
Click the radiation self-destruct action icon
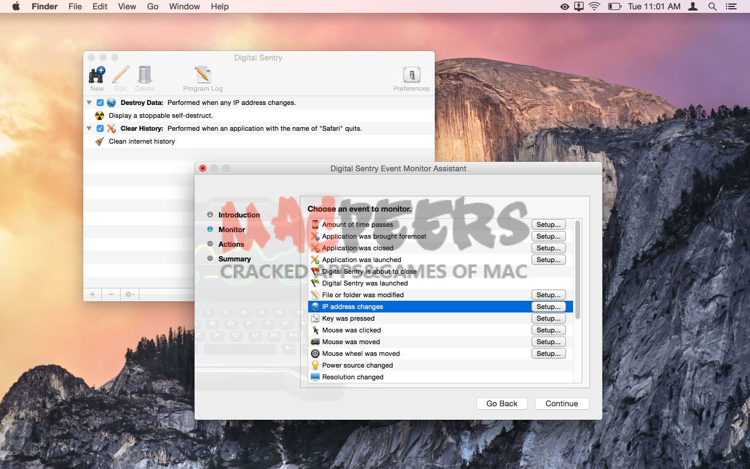100,115
